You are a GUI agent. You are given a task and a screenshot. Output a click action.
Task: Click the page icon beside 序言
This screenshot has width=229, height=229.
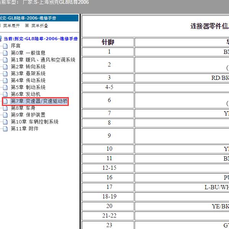[5, 46]
